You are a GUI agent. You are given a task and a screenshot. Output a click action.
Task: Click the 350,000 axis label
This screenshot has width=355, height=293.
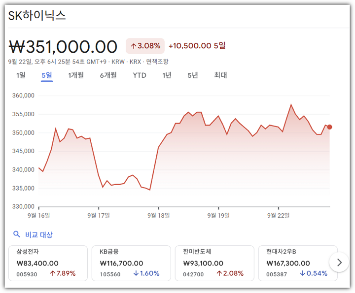point(23,132)
